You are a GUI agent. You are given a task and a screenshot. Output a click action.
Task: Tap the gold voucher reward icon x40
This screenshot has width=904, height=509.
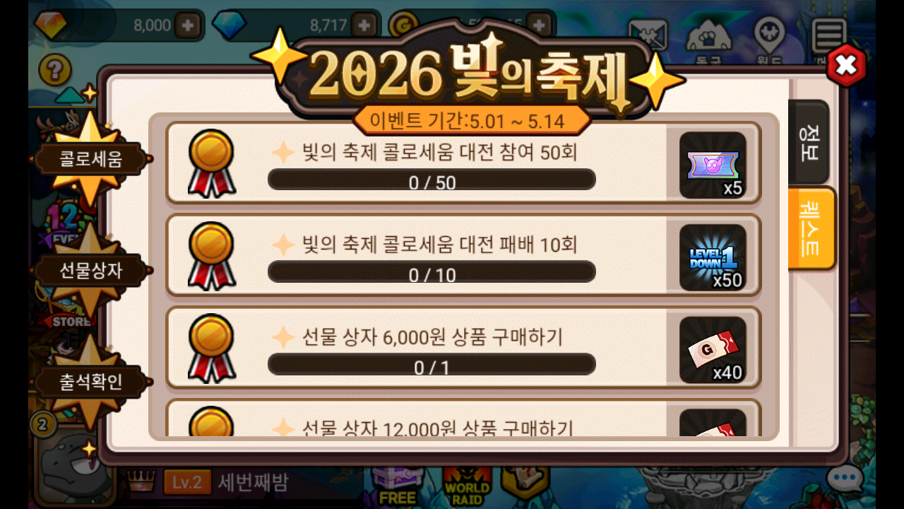click(x=713, y=349)
